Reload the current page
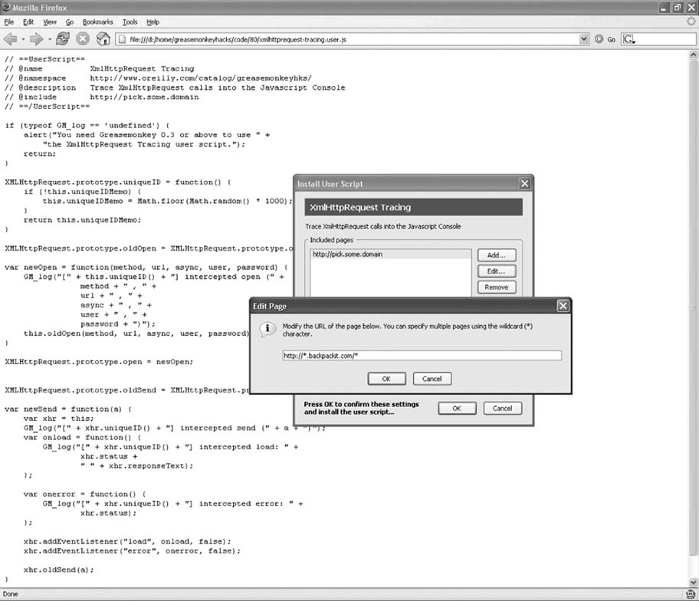 pyautogui.click(x=63, y=38)
